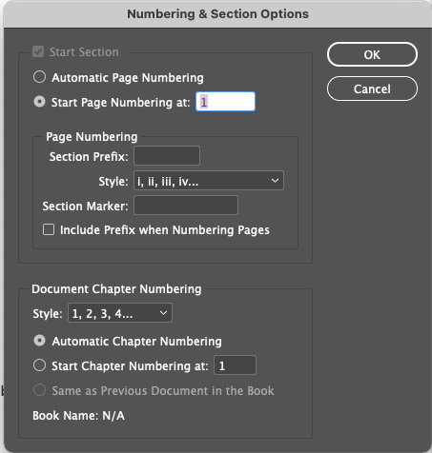Enable Include Prefix when Numbering Pages checkbox
The width and height of the screenshot is (432, 453).
tap(49, 229)
